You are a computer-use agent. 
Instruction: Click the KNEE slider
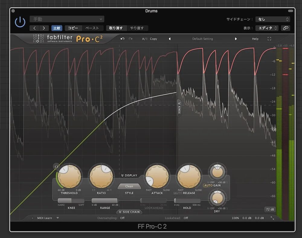tap(71, 201)
